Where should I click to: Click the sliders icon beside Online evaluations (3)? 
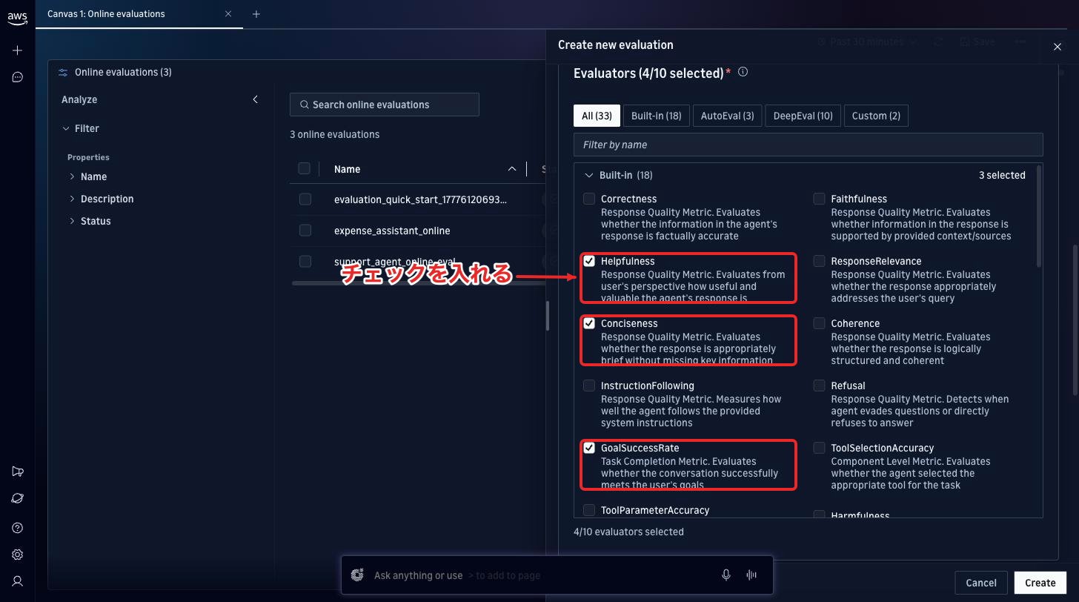tap(63, 72)
